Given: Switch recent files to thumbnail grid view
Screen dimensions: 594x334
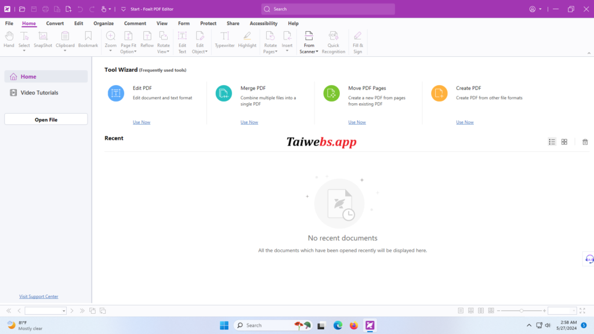Looking at the screenshot, I should tap(564, 142).
